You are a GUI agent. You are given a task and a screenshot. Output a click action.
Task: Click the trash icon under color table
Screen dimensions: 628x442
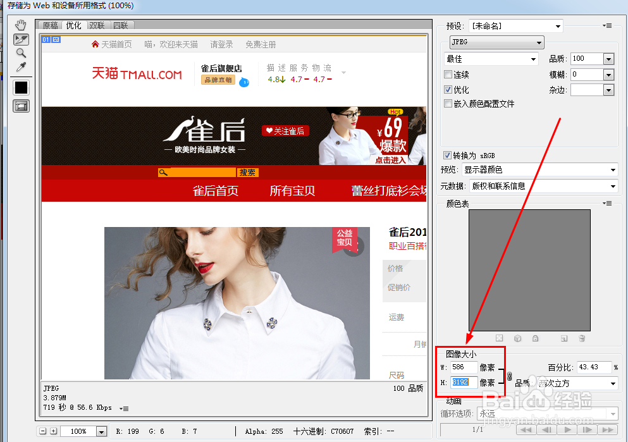582,338
